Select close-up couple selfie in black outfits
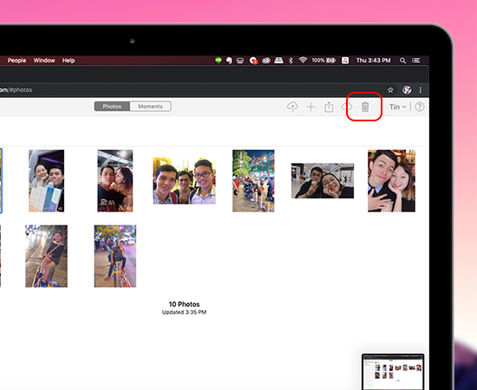477x390 pixels. point(391,180)
